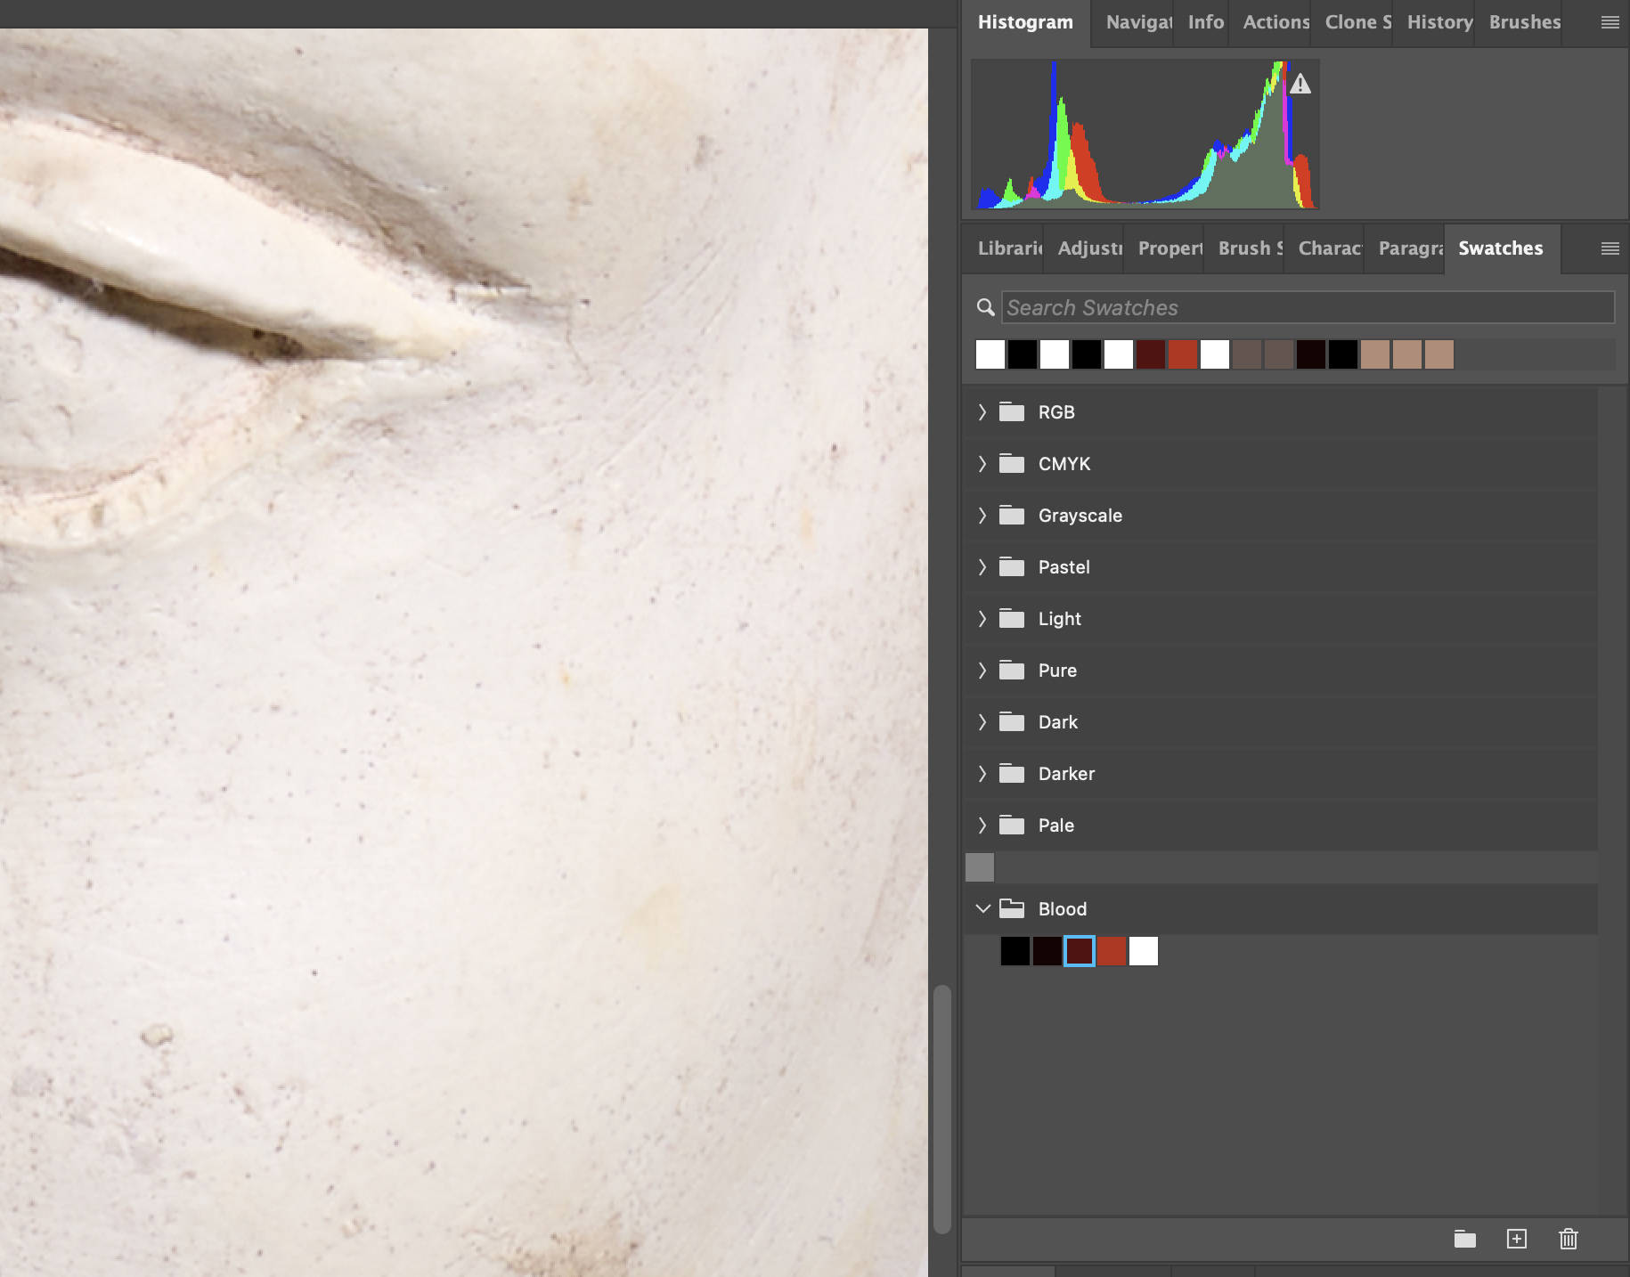The width and height of the screenshot is (1630, 1277).
Task: Expand the Pale swatch group chevron
Action: [x=982, y=825]
